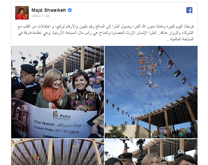Click the Petra logo on the ticket
Image resolution: width=208 pixels, height=165 pixels.
click(62, 115)
